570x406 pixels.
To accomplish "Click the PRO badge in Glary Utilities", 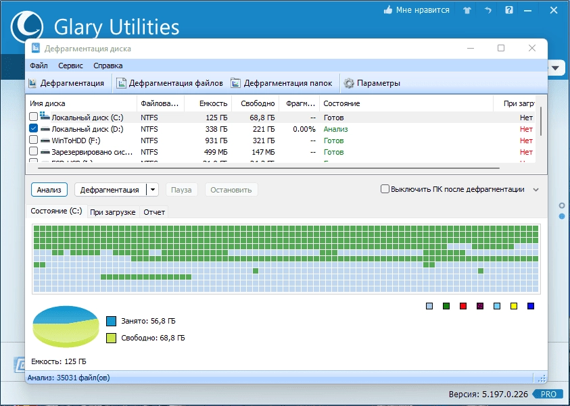I will (548, 395).
